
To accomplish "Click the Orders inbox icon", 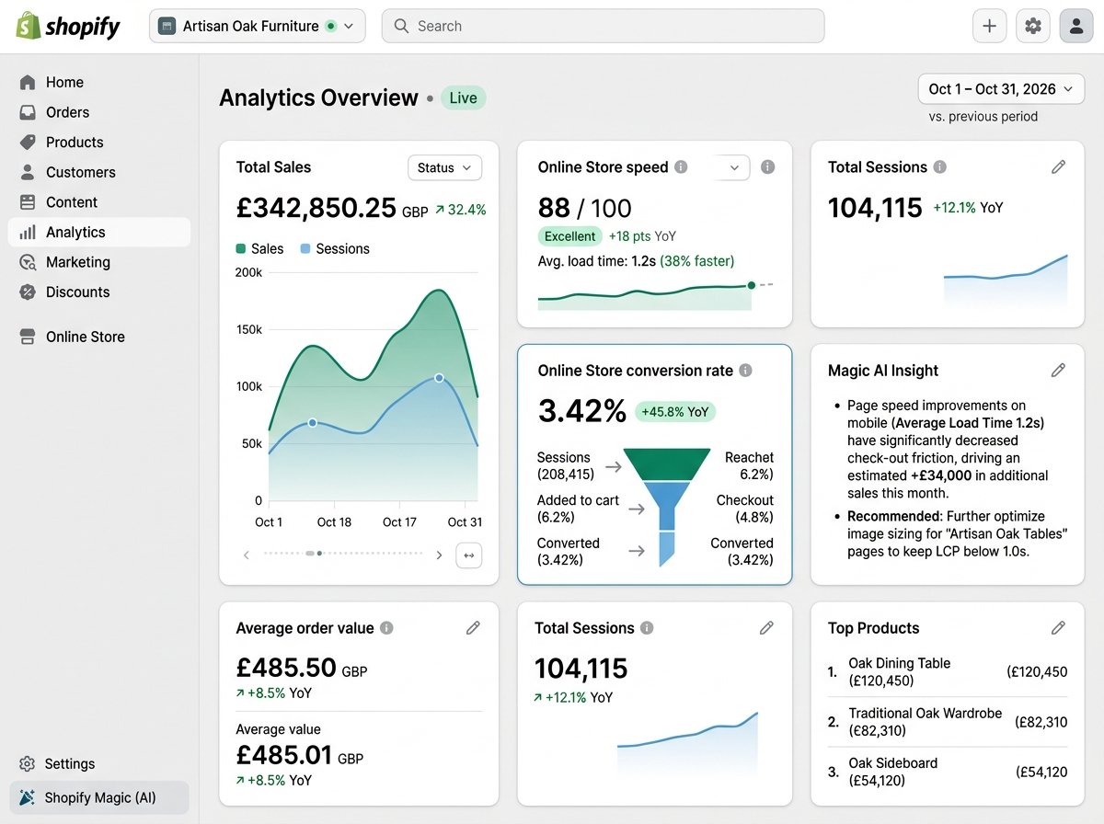I will pos(28,112).
